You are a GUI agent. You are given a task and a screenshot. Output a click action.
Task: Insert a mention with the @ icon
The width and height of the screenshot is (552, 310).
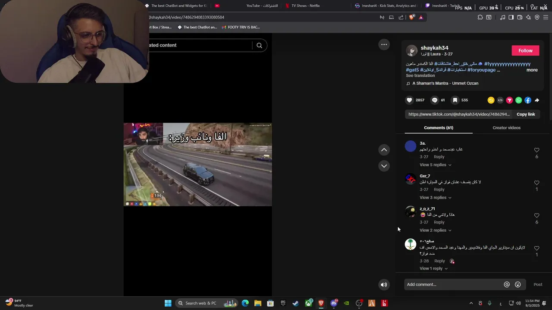507,285
